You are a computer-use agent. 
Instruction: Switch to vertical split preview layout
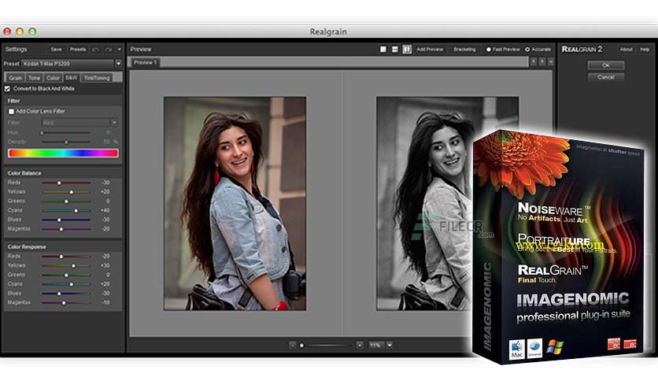[407, 49]
